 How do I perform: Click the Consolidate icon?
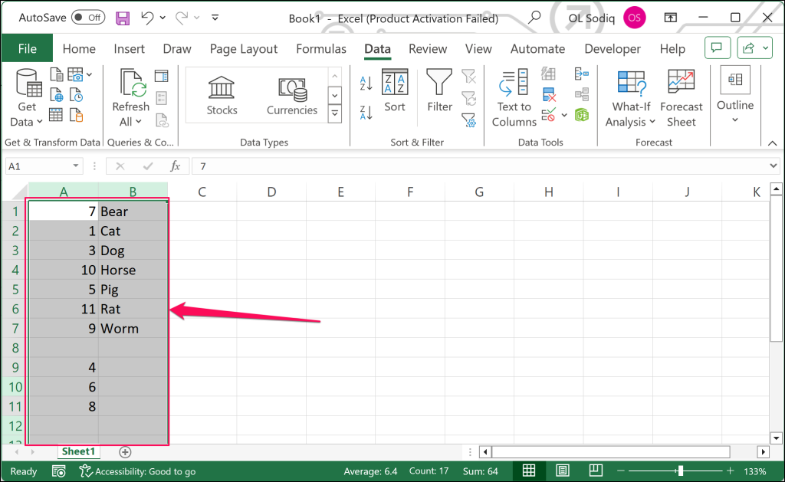[582, 74]
